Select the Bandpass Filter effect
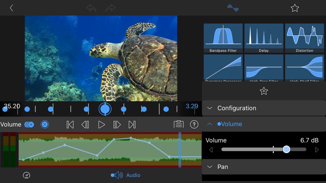326x183 pixels. click(223, 38)
